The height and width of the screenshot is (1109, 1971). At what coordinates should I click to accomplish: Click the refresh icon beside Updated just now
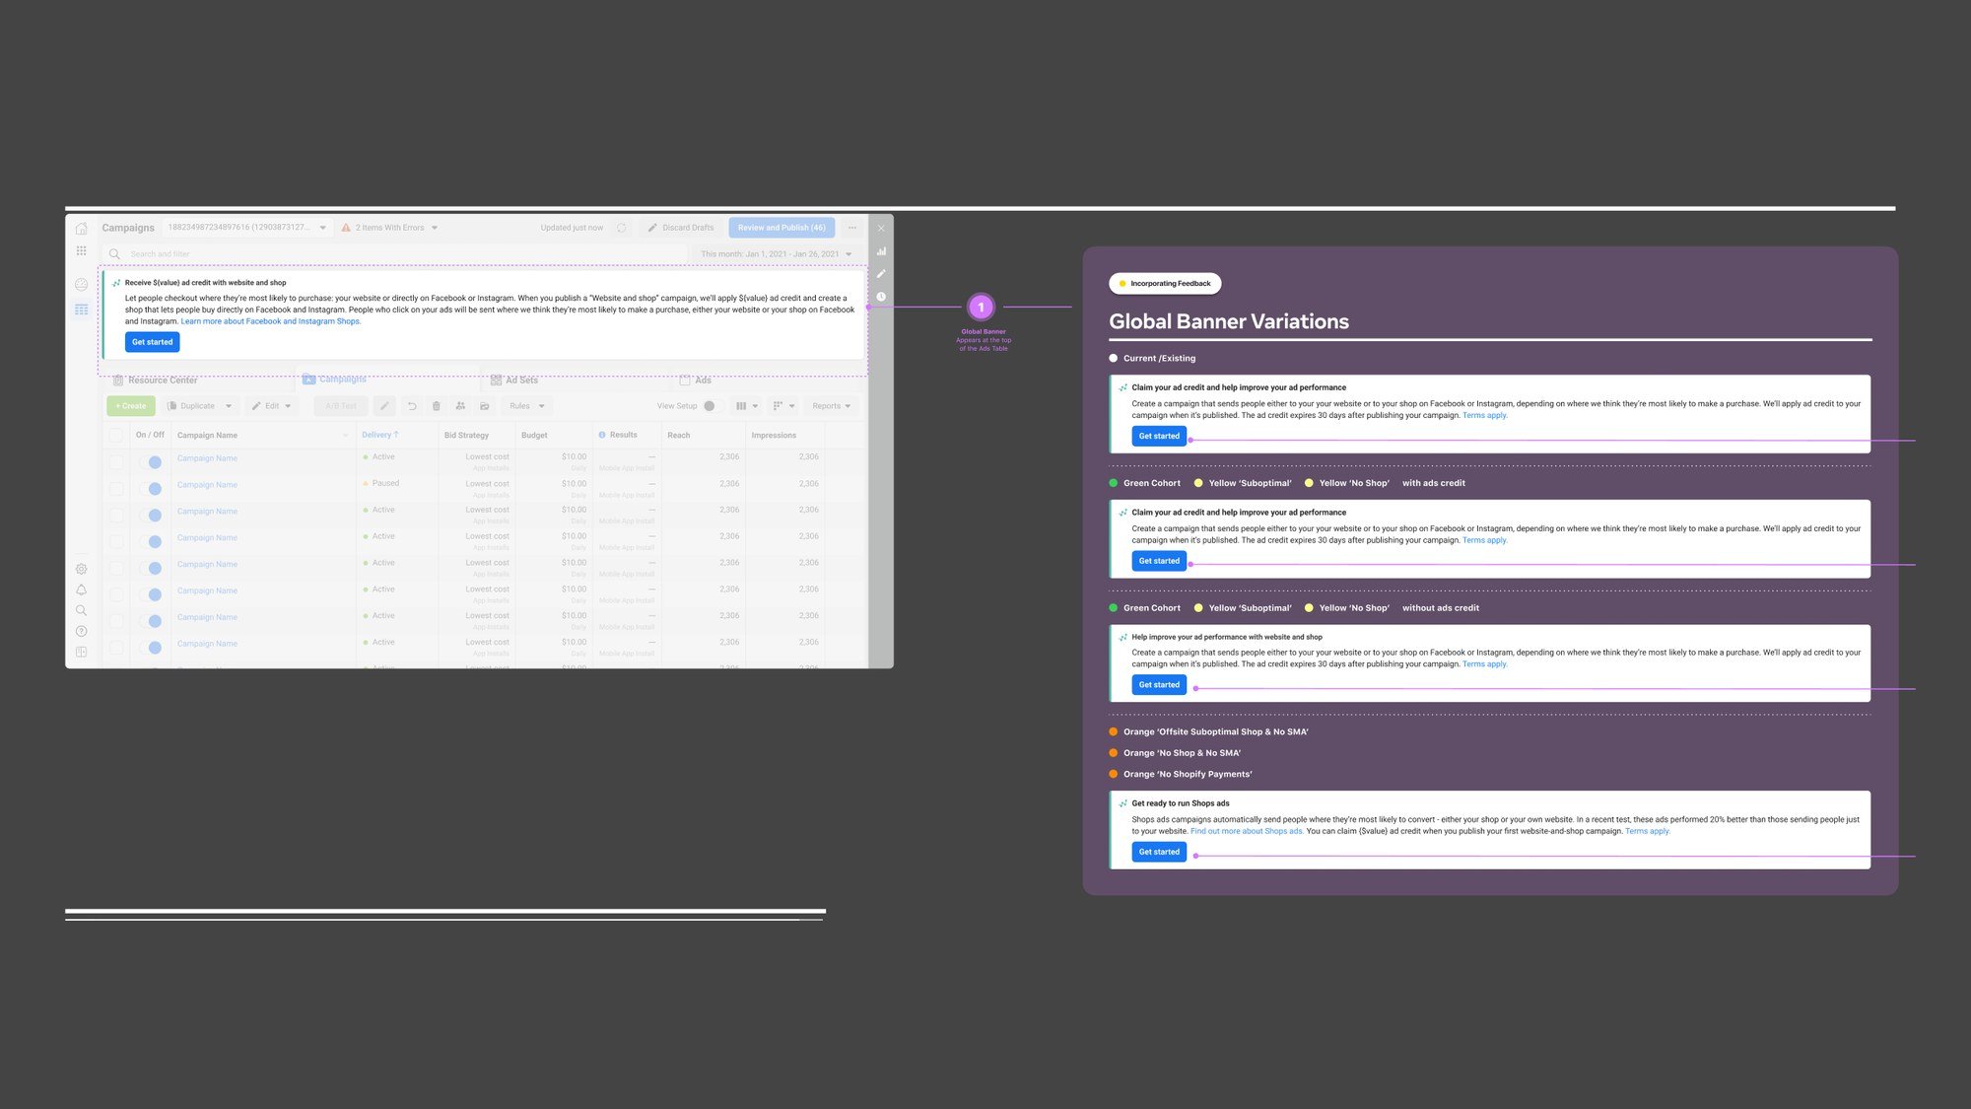tap(621, 228)
